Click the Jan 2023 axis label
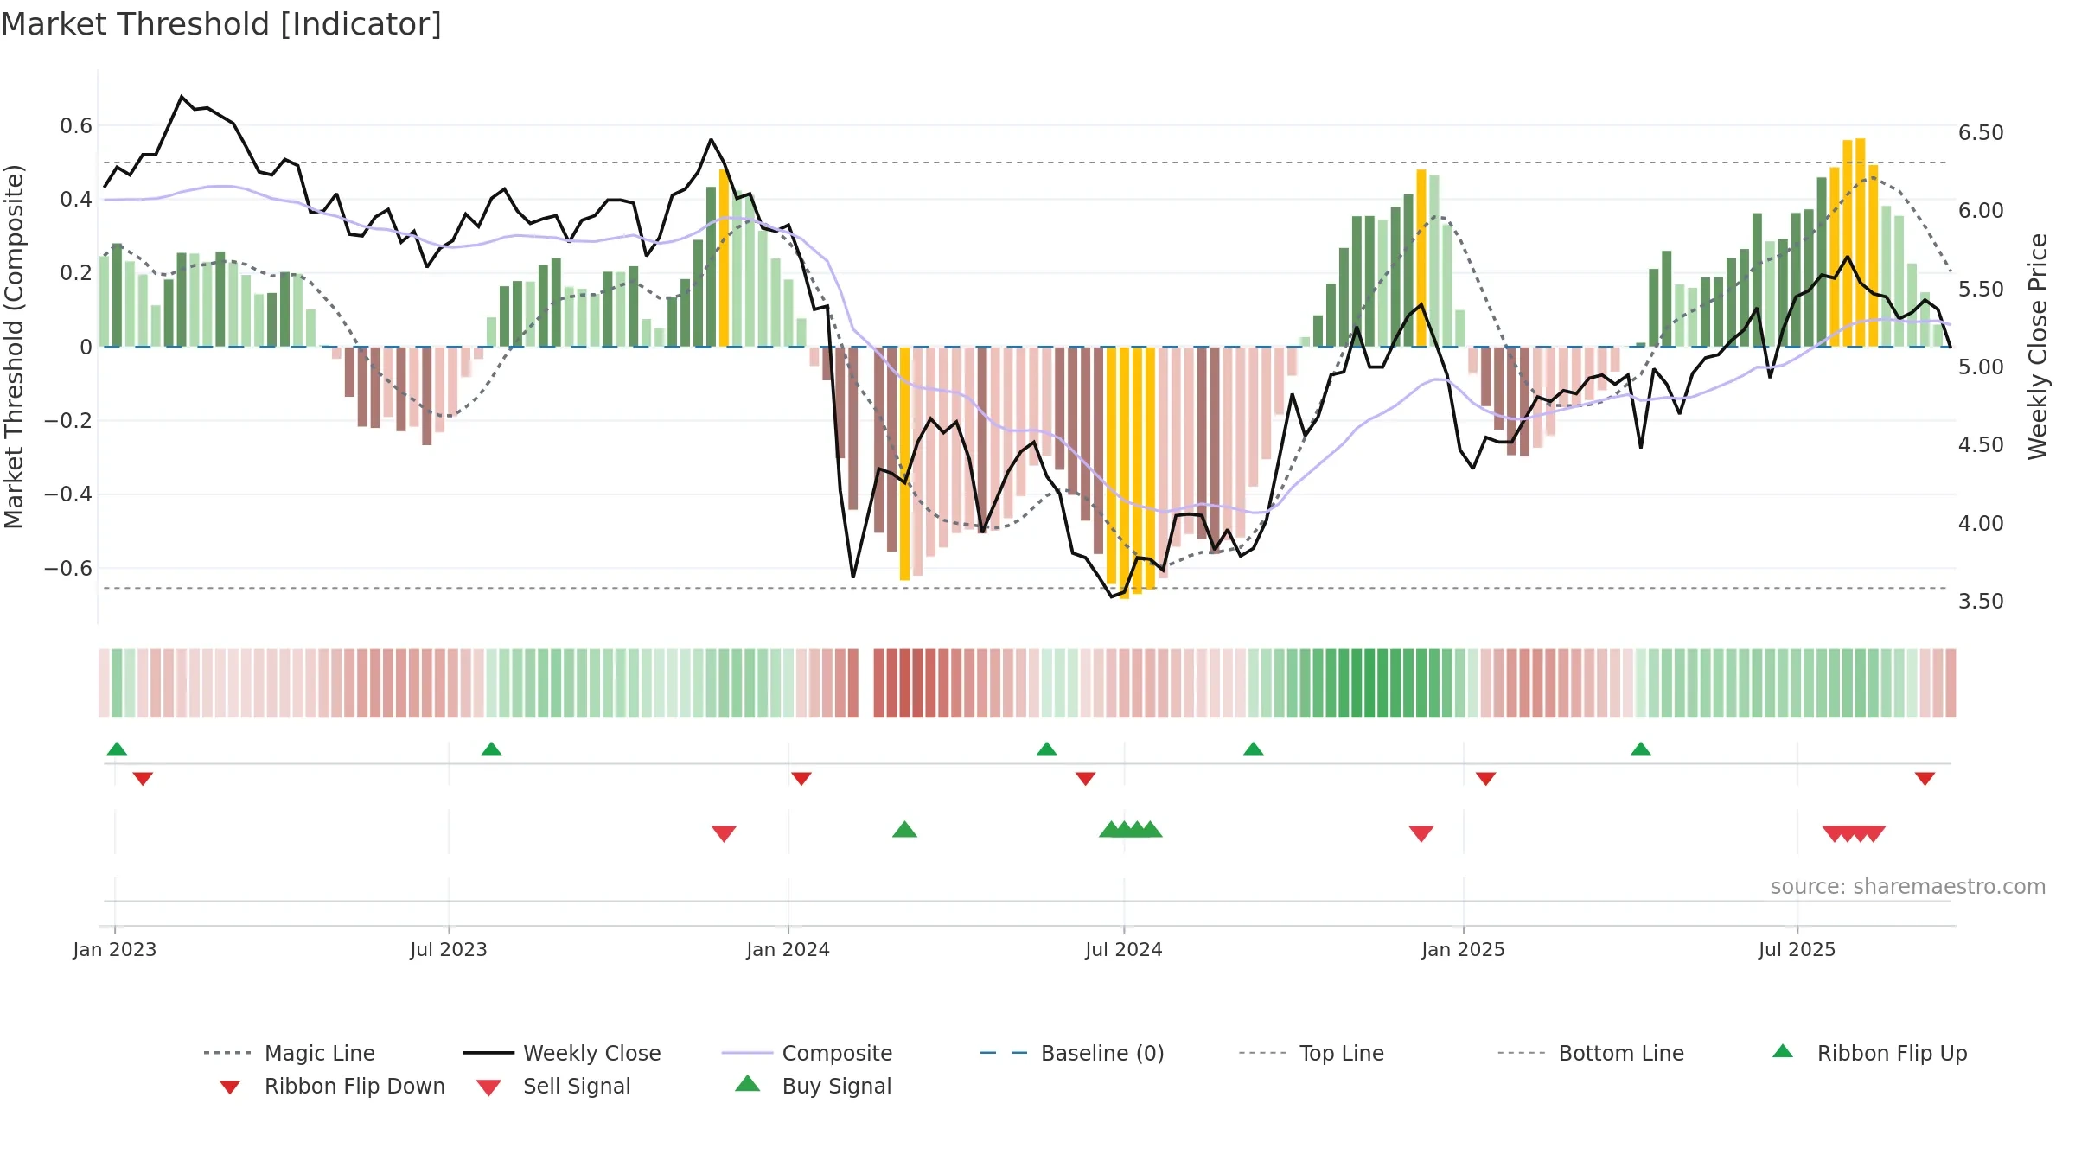The width and height of the screenshot is (2075, 1167). pyautogui.click(x=115, y=949)
